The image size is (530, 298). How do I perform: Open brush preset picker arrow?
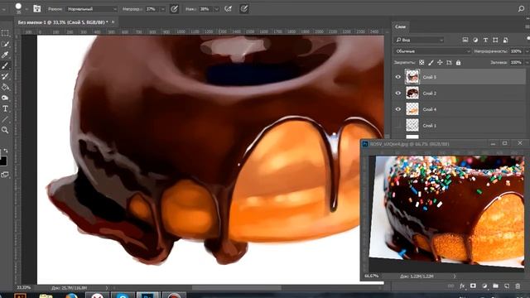coord(26,9)
